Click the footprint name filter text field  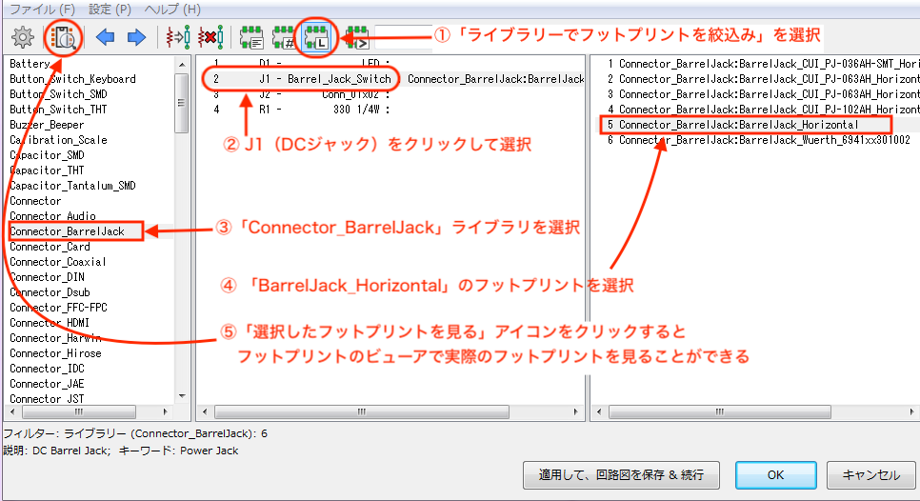[404, 37]
